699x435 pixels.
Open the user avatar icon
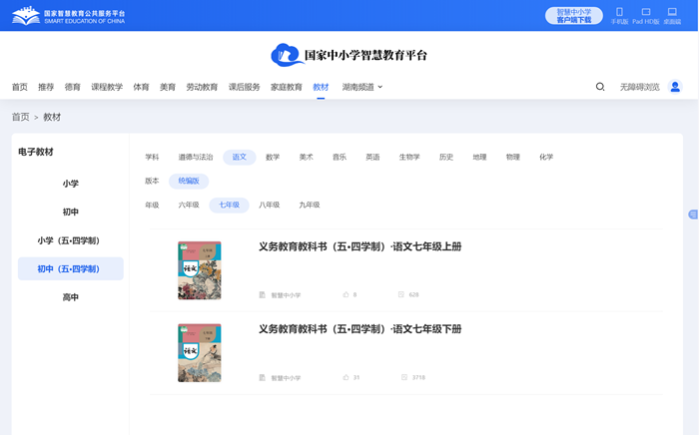click(675, 87)
